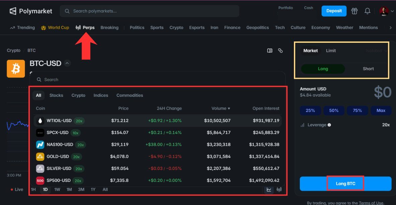396x205 pixels.
Task: Click the Deposit button
Action: click(x=334, y=11)
